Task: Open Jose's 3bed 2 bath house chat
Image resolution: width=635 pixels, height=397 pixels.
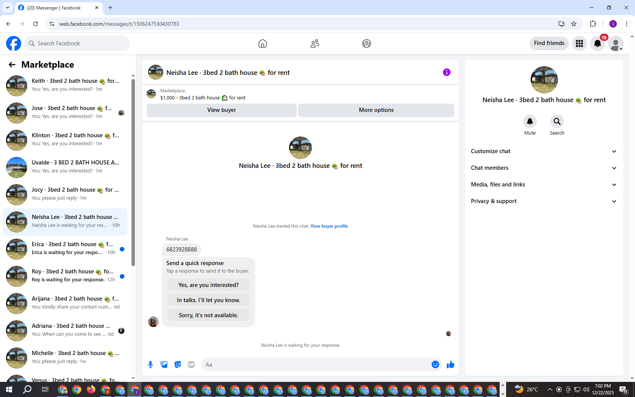Action: [65, 113]
